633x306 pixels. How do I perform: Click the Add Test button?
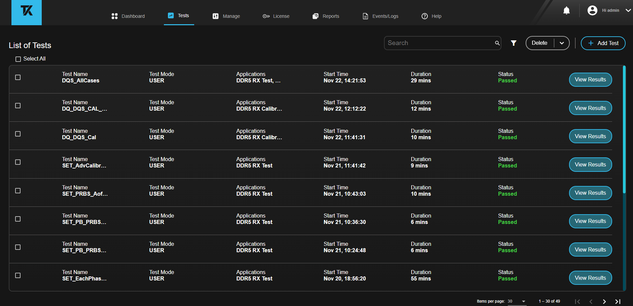point(603,43)
